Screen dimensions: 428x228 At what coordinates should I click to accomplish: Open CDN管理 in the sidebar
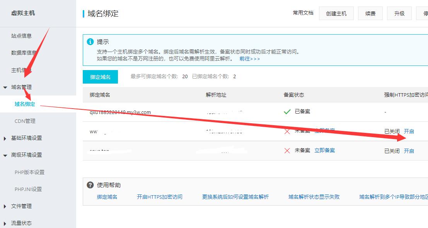[25, 121]
